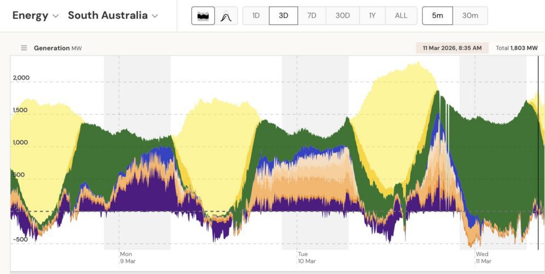Click the Total 1,803 MW readout
This screenshot has height=274, width=545.
(517, 48)
